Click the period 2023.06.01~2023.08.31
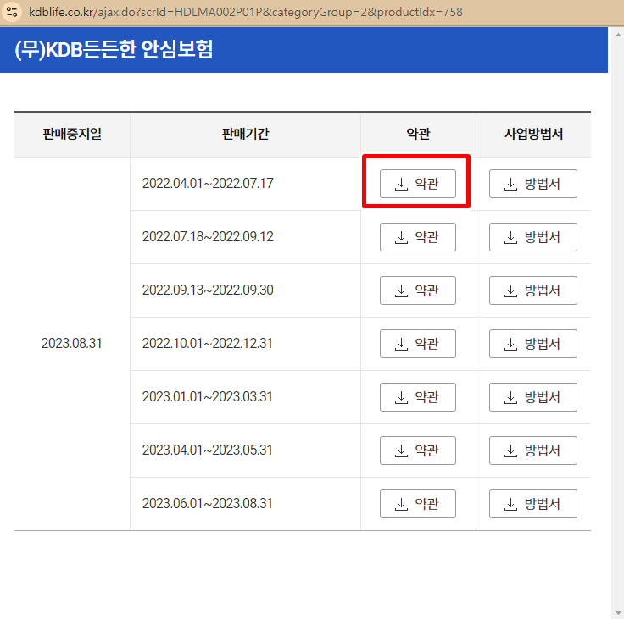Image resolution: width=624 pixels, height=619 pixels. (x=208, y=503)
